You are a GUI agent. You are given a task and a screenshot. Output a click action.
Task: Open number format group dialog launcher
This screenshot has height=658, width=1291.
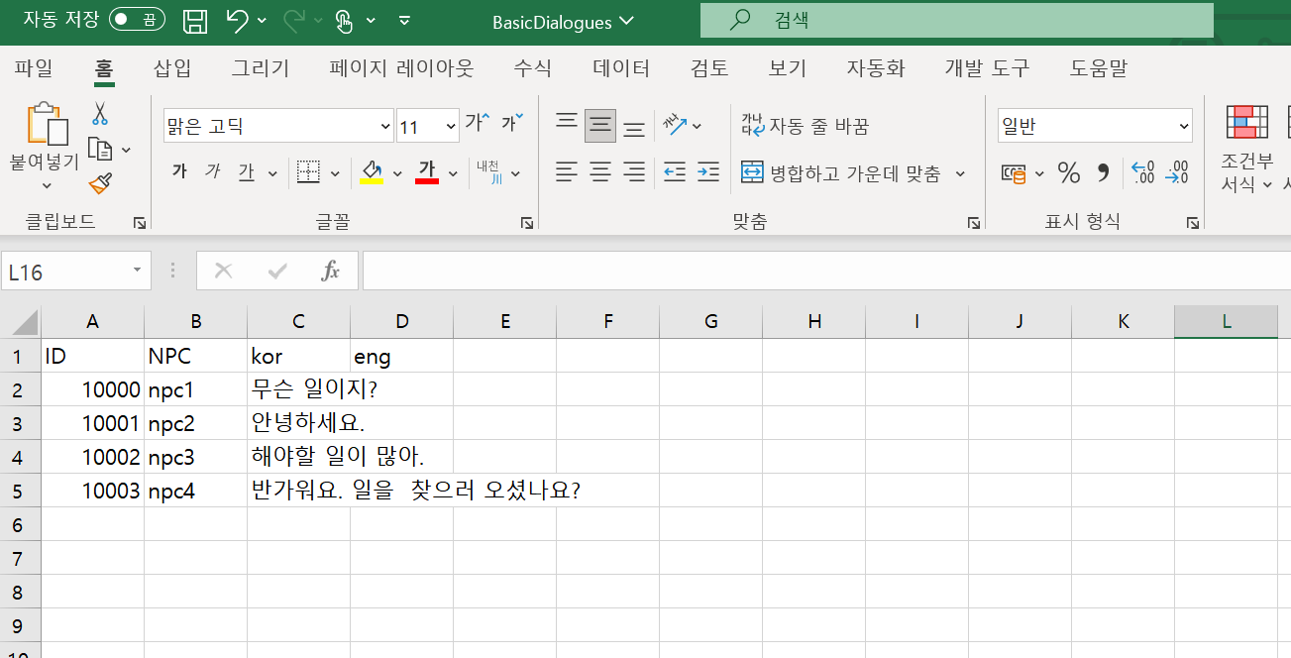pyautogui.click(x=1193, y=223)
